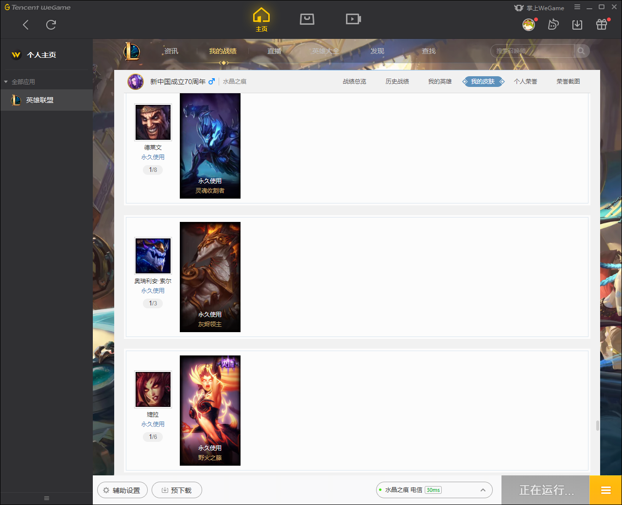Click the Tencent WeGame logo
Screen dimensions: 622x505
(37, 7)
